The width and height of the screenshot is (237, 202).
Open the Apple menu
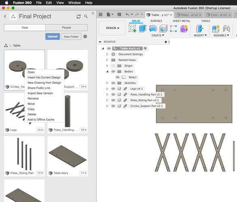6,2
